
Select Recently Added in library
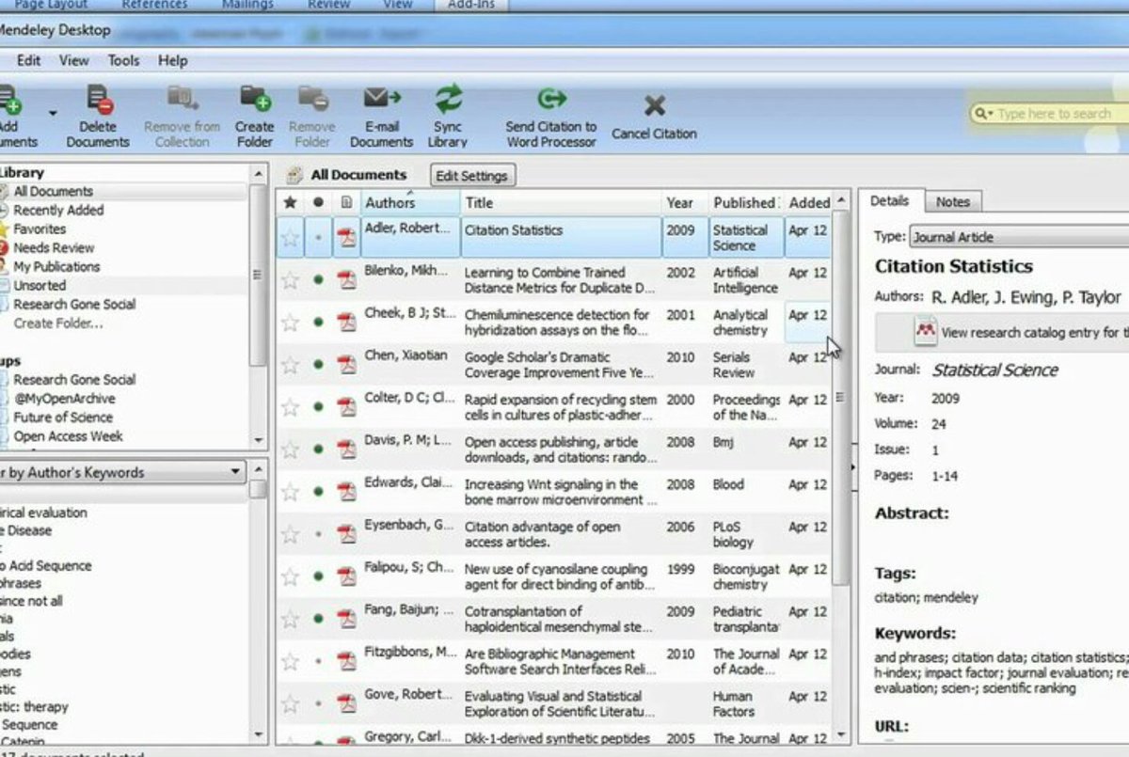(x=58, y=211)
